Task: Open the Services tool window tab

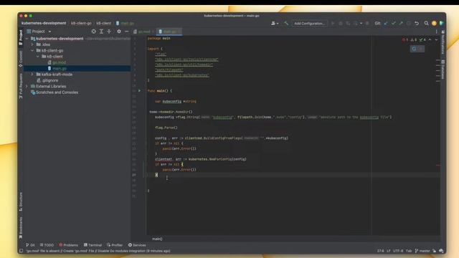Action: coord(137,245)
